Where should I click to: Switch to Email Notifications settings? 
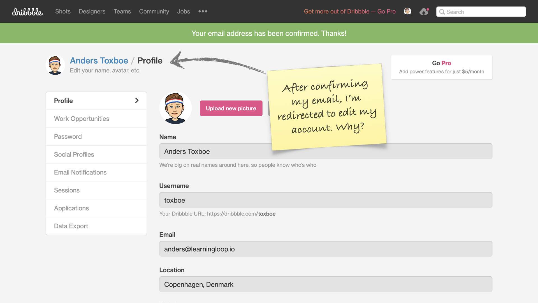click(80, 172)
